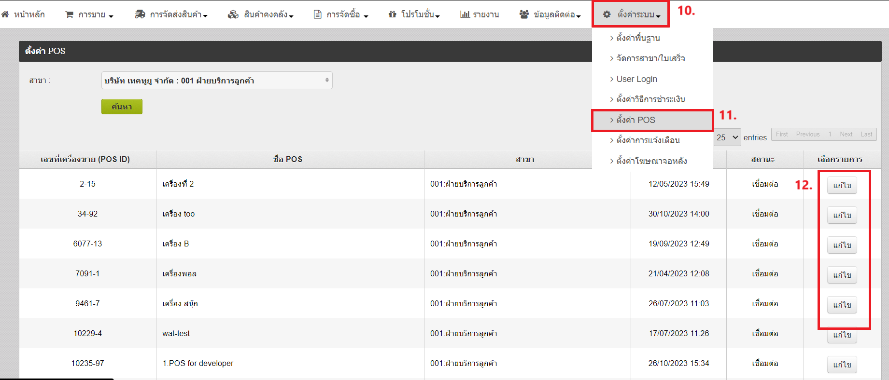The width and height of the screenshot is (889, 380).
Task: Click the document icon for การจัดซื้อ
Action: 317,14
